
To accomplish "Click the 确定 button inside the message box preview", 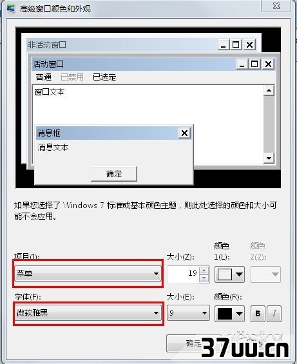I will click(x=114, y=174).
